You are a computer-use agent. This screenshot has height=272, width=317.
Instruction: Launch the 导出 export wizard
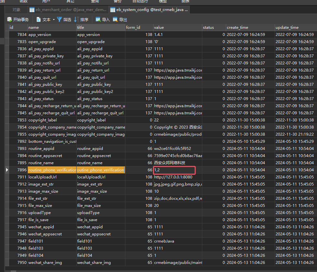tap(120, 19)
